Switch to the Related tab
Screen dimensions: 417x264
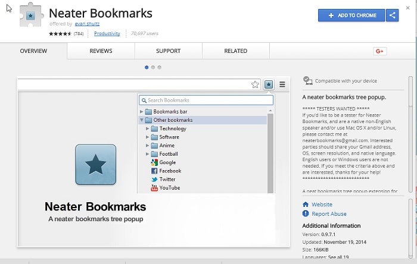coord(236,51)
